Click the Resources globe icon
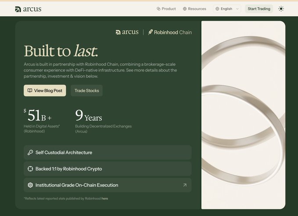 click(x=184, y=9)
